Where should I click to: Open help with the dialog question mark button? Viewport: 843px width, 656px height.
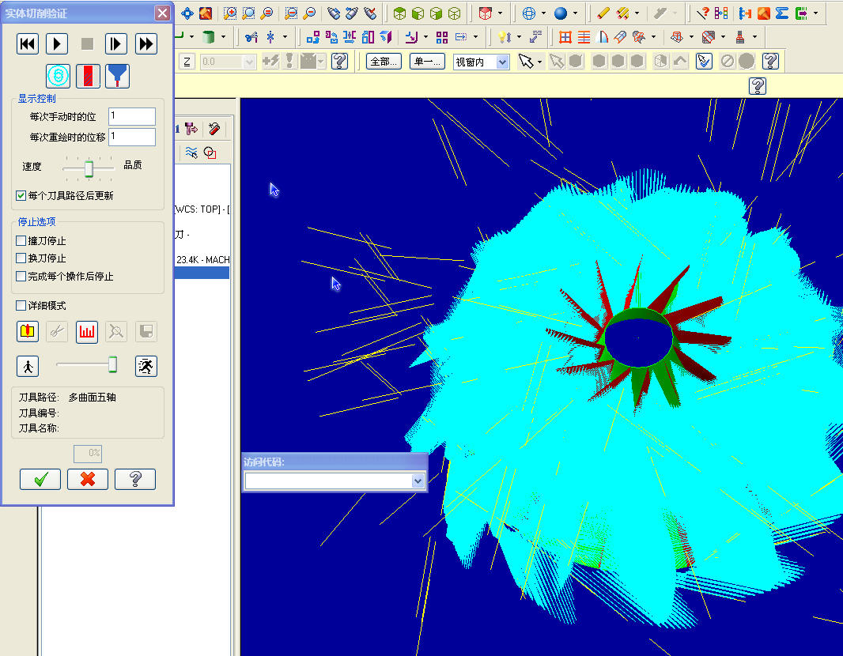click(135, 479)
